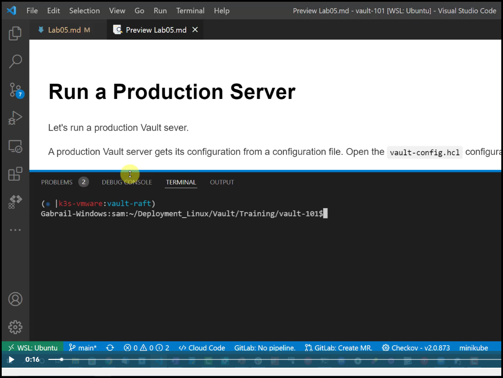The image size is (503, 378).
Task: Switch to the PROBLEMS panel tab
Action: coord(57,182)
